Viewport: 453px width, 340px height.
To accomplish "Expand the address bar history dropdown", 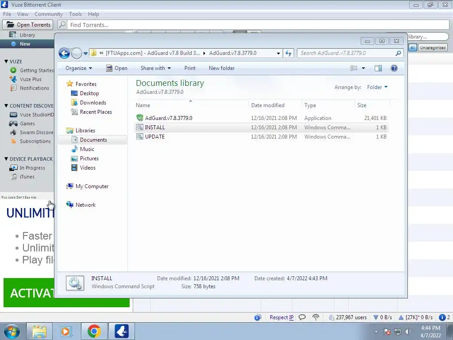I will point(278,54).
